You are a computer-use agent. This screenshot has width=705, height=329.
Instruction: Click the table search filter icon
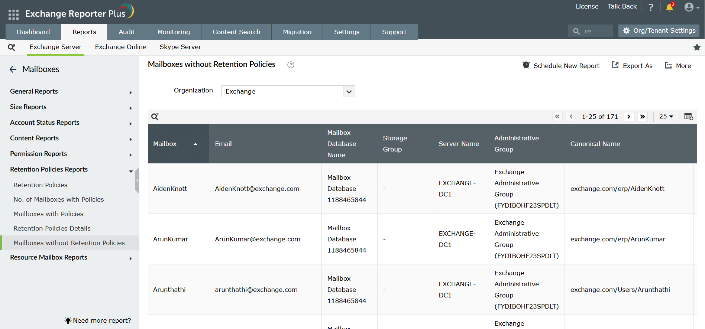(155, 117)
